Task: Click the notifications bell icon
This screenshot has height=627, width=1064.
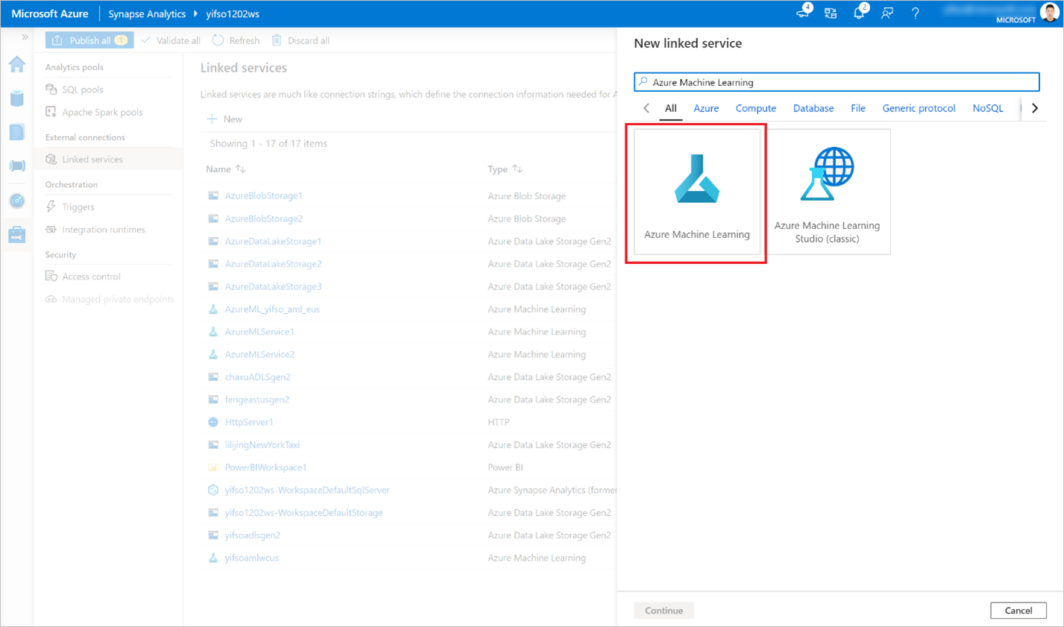Action: 858,13
